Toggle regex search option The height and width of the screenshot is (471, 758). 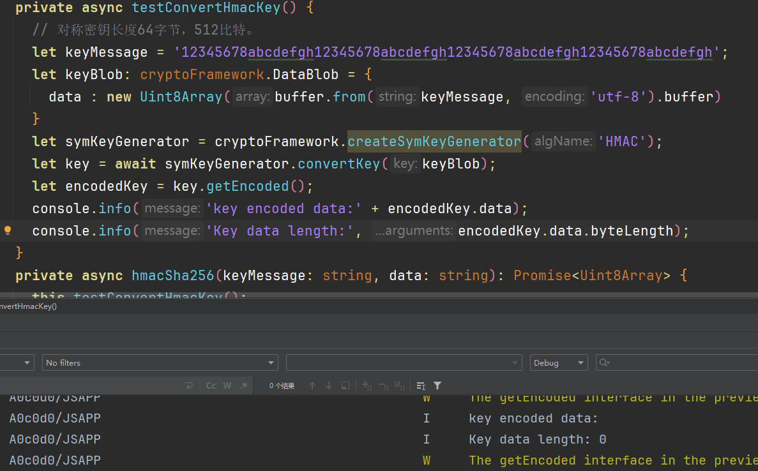(x=244, y=385)
